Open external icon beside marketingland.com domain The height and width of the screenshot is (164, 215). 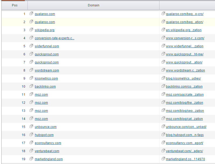click(x=32, y=159)
